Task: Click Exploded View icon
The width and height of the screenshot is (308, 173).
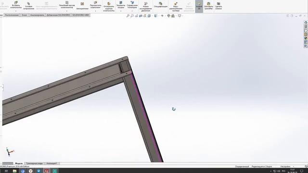Action: tap(176, 3)
